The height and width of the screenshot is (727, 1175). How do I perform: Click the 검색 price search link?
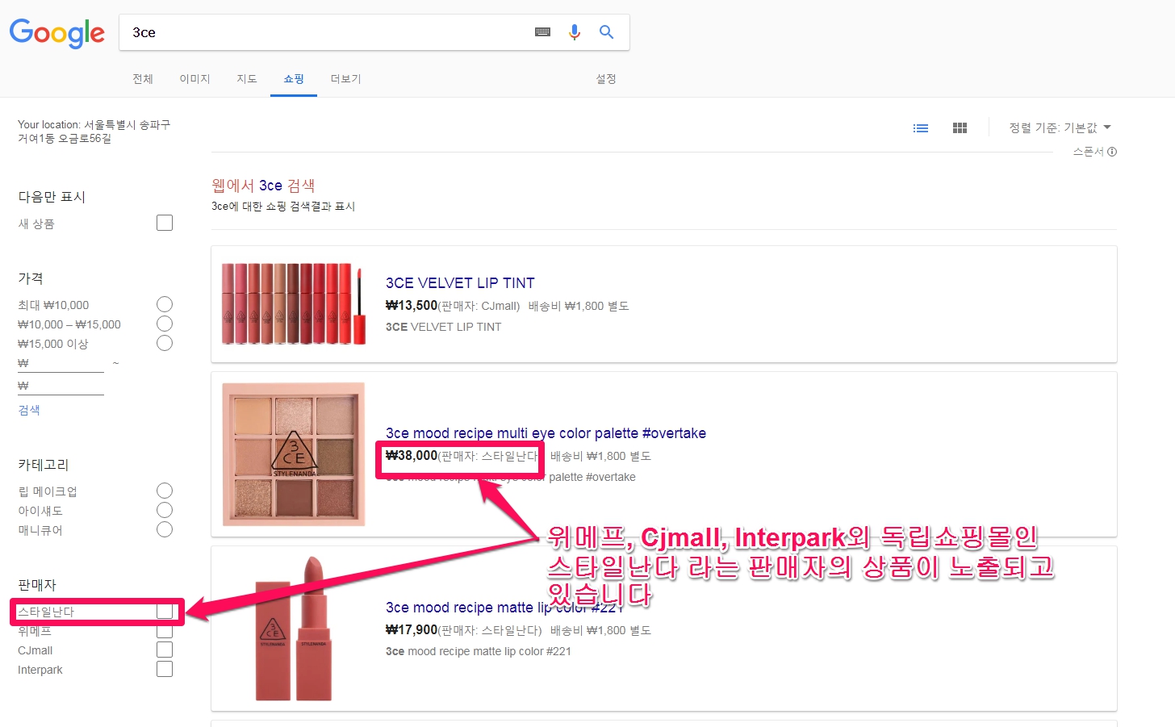(29, 410)
